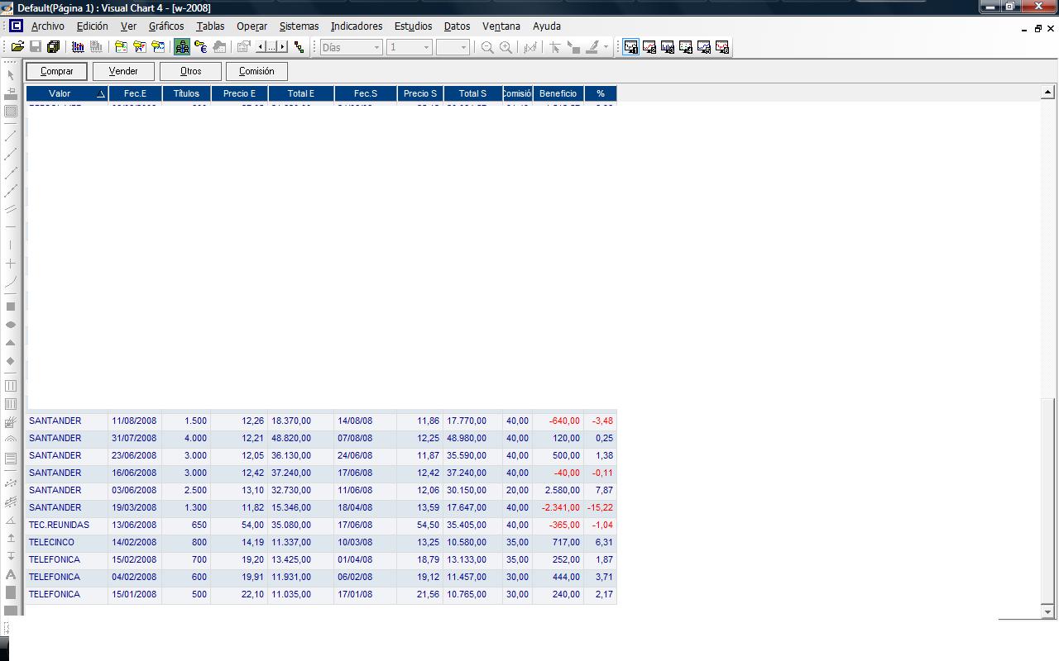Click TELEFONICA row dated 15/01/2008
This screenshot has height=661, width=1059.
click(x=321, y=594)
